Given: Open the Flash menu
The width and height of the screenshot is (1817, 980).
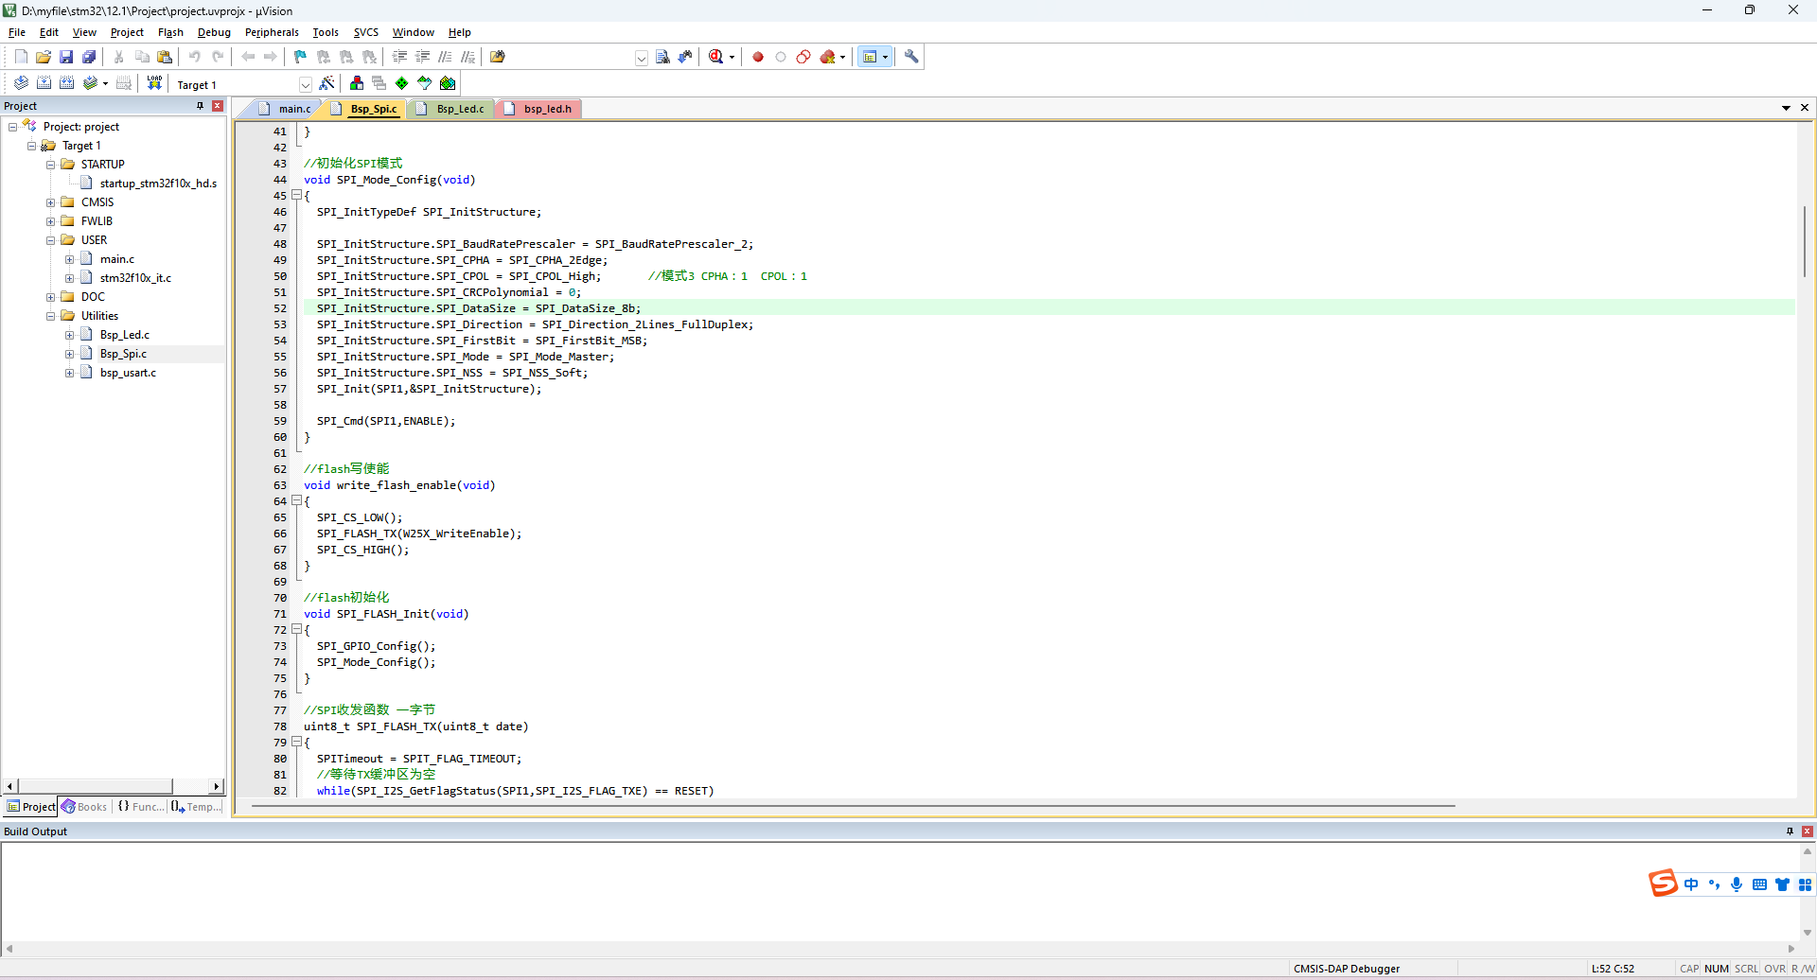Looking at the screenshot, I should point(170,32).
